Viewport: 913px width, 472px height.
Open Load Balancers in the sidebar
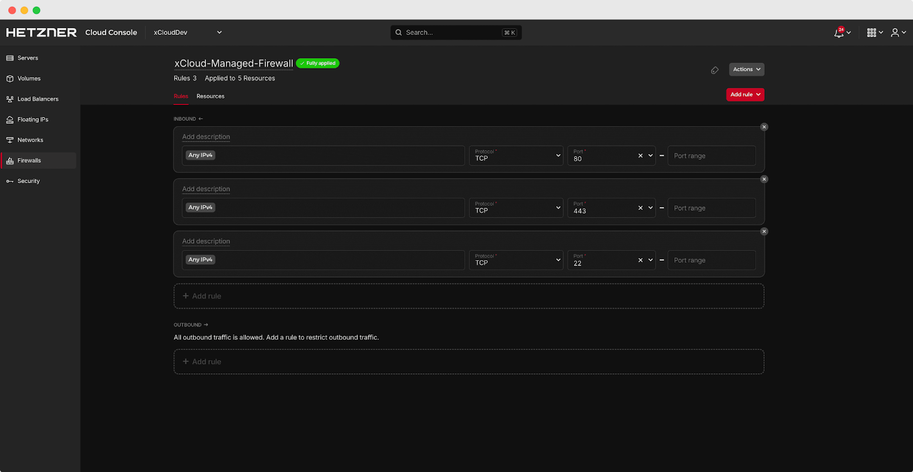(38, 99)
